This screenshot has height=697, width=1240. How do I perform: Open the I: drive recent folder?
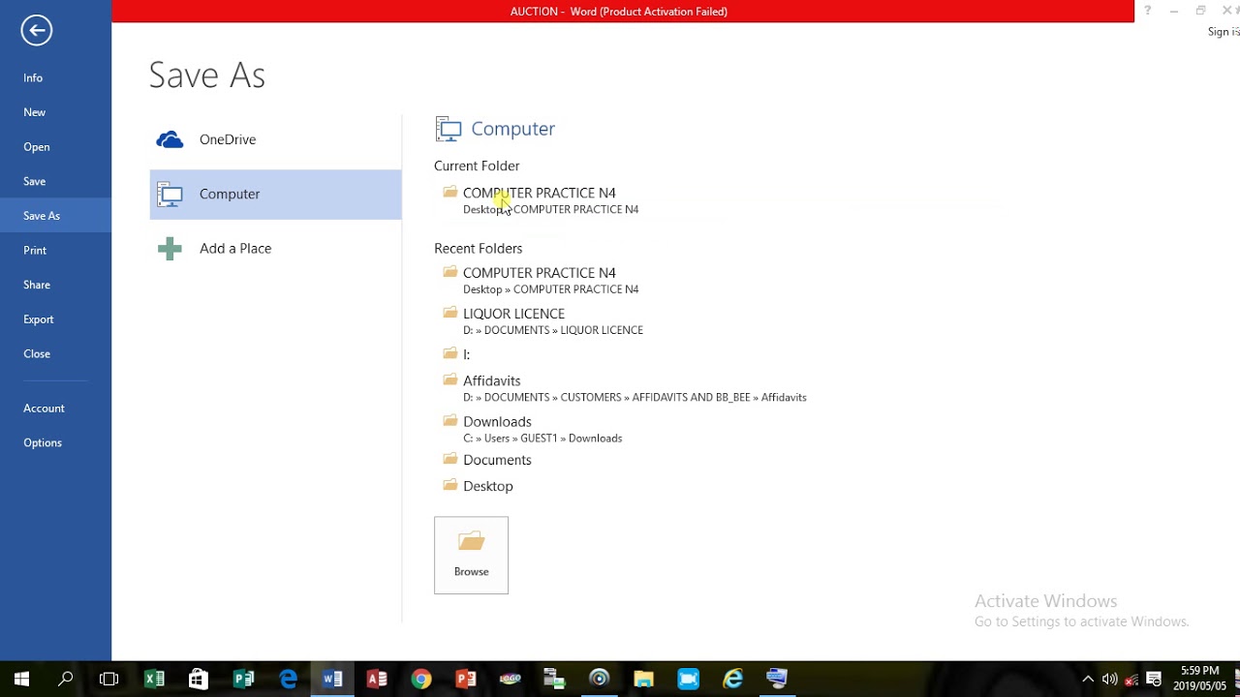pyautogui.click(x=457, y=354)
